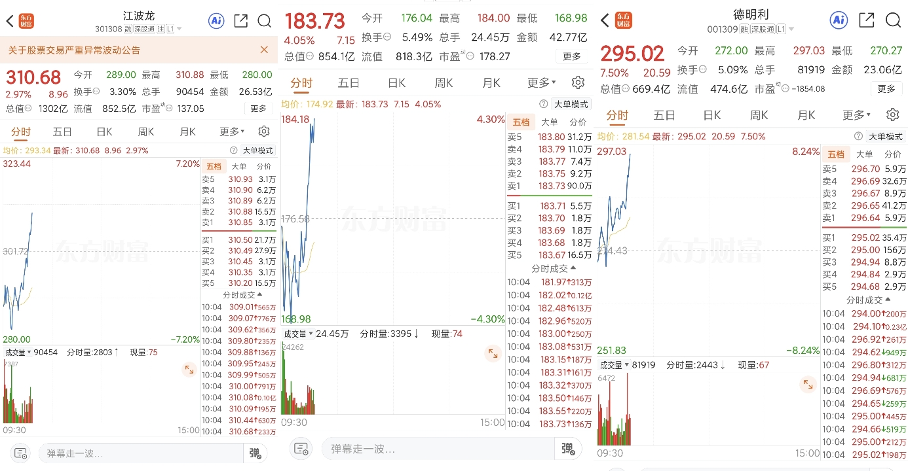Switch 德明利 chart to 五日 tab
Screen dimensions: 908x471
click(x=664, y=115)
